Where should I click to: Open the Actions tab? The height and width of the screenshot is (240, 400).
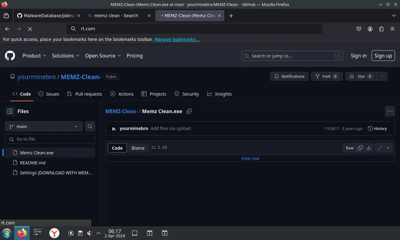[x=122, y=94]
